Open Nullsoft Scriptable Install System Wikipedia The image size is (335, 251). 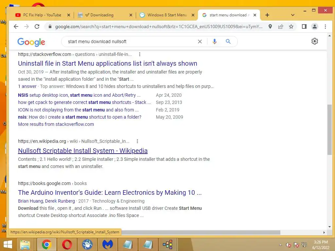pyautogui.click(x=83, y=151)
